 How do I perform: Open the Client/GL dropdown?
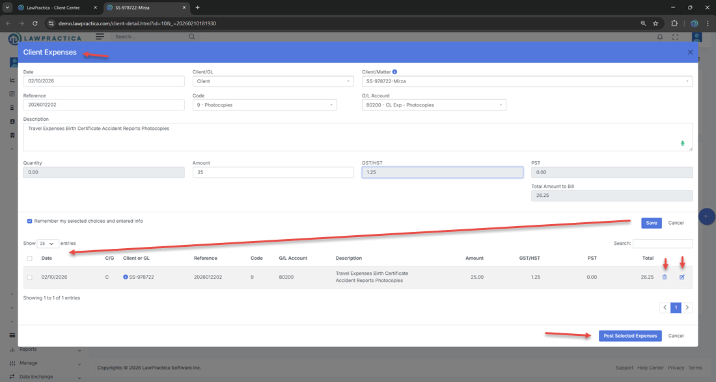click(273, 82)
